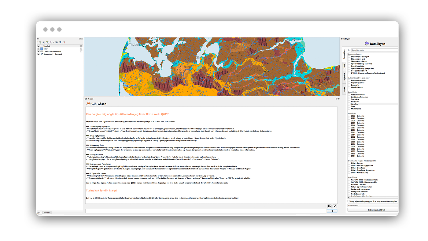Open the manage map themes eye icon
The width and height of the screenshot is (428, 241).
pos(44,42)
